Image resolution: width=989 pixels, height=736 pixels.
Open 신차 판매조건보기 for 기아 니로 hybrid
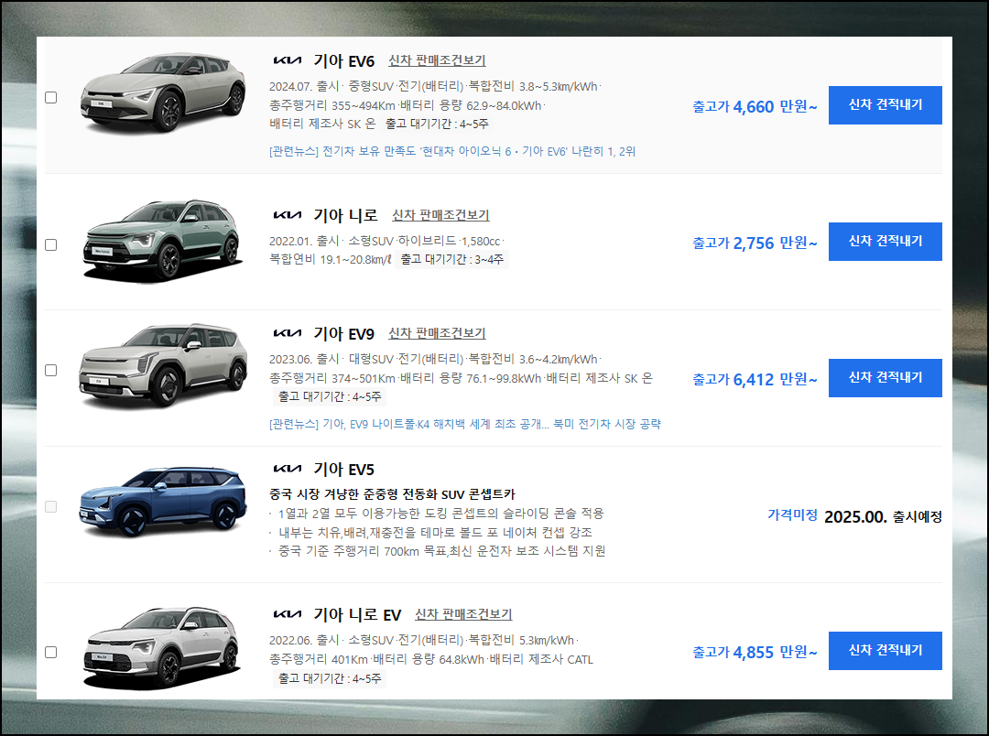[440, 215]
